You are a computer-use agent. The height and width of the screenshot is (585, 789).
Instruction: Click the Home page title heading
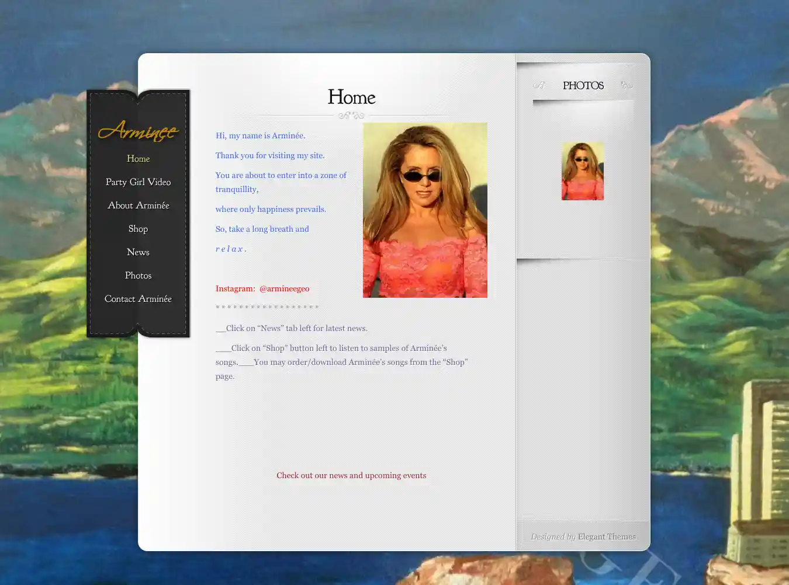click(351, 97)
